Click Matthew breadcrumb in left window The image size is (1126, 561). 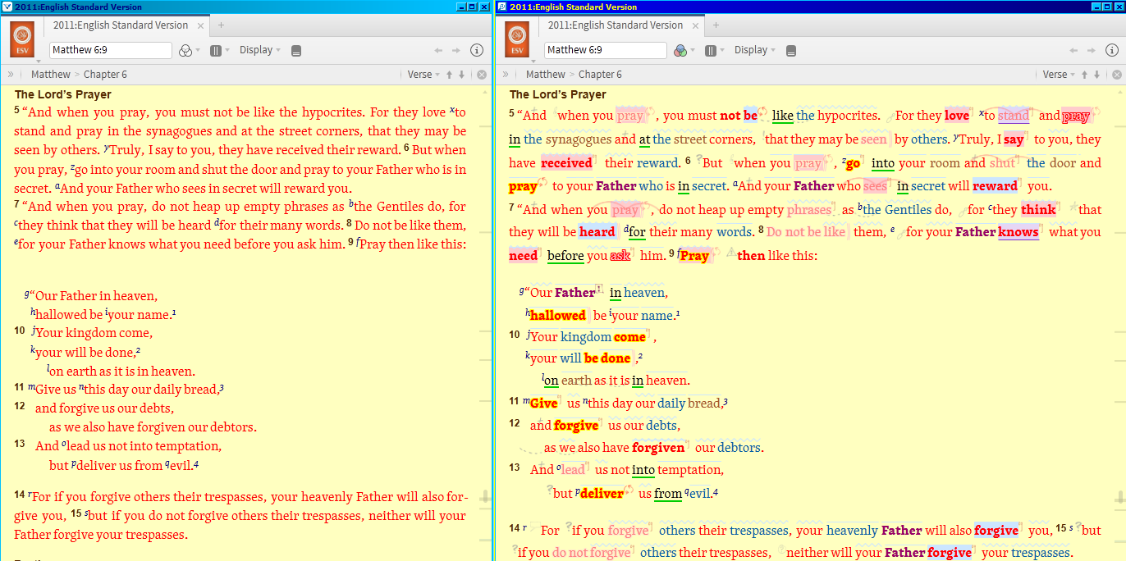click(x=51, y=75)
